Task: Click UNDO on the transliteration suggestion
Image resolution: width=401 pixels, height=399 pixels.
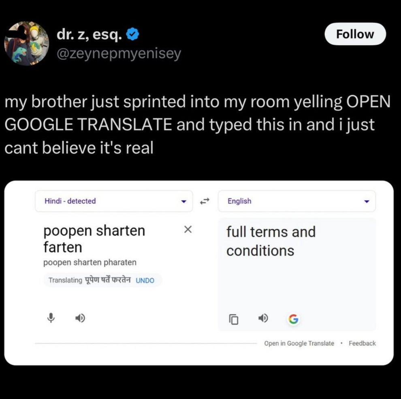Action: (145, 281)
